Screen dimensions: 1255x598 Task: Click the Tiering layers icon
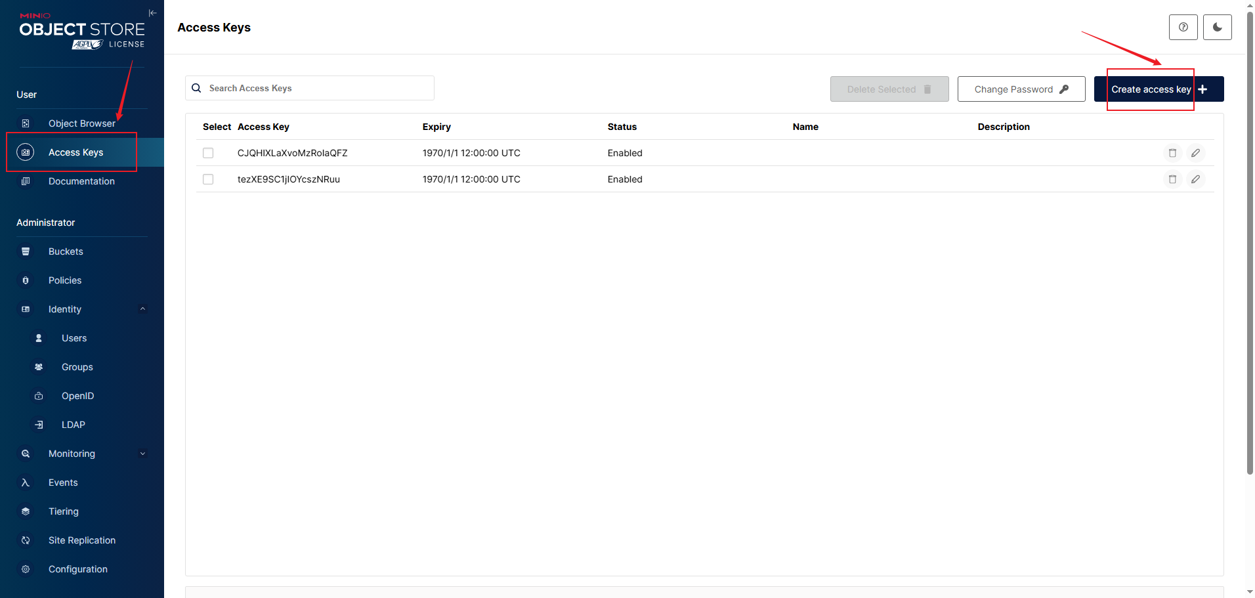click(x=26, y=511)
